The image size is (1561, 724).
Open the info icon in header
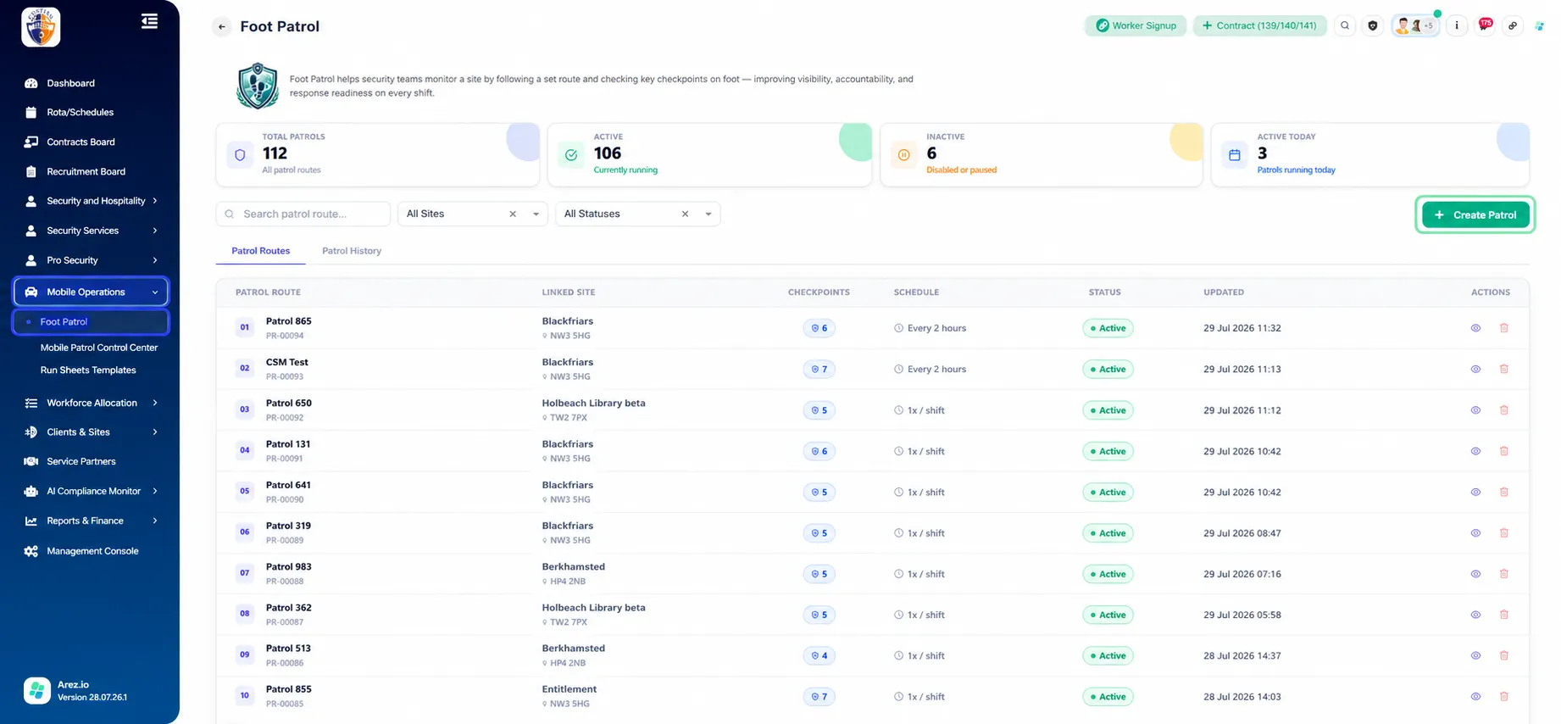point(1457,25)
